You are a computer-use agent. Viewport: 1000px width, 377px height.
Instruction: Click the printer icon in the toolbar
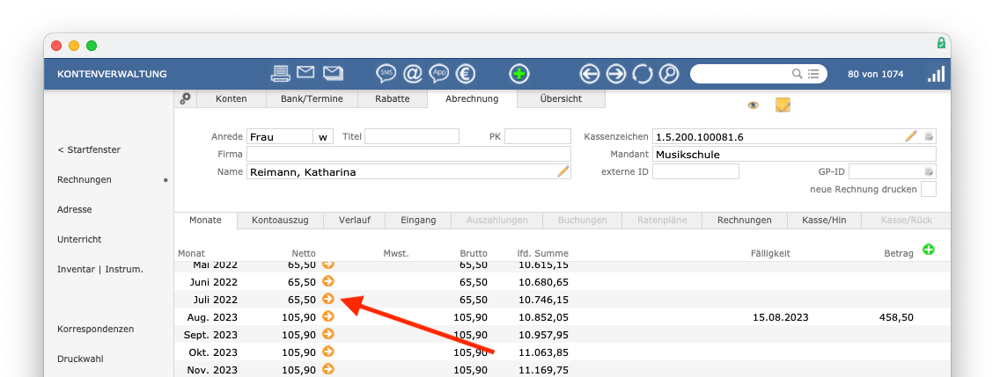(x=281, y=74)
